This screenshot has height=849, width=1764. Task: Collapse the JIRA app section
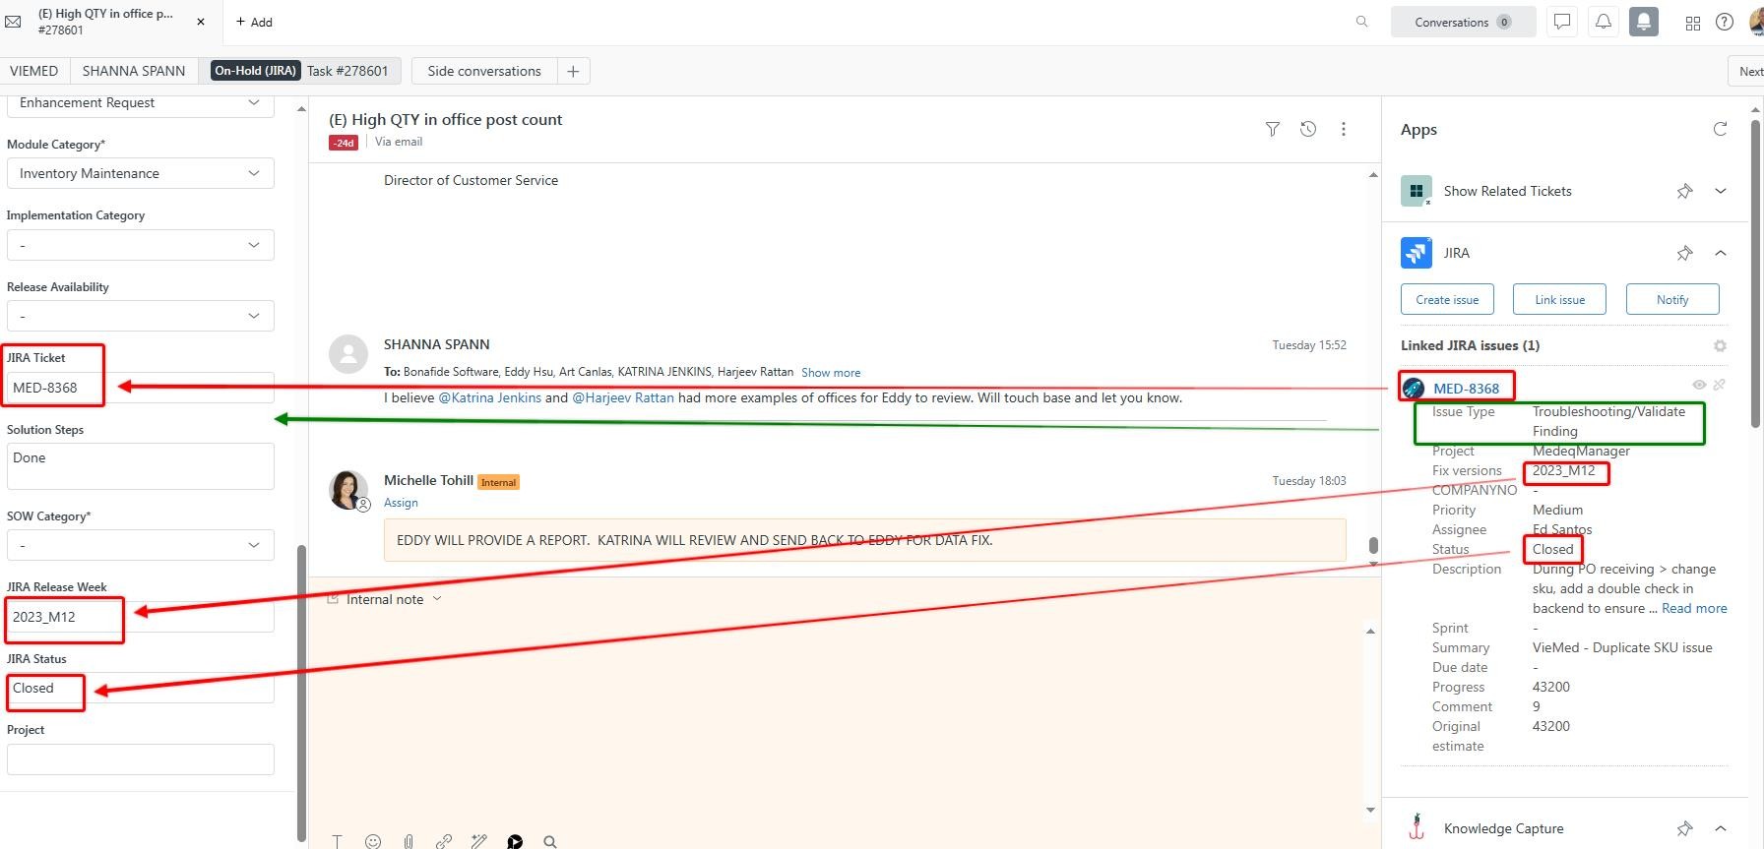coord(1721,253)
